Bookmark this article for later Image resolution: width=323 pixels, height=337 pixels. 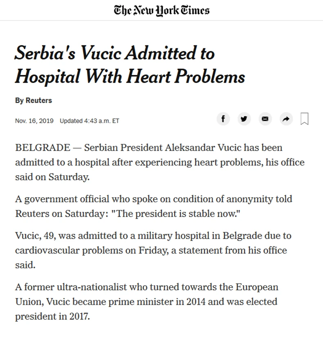(304, 119)
